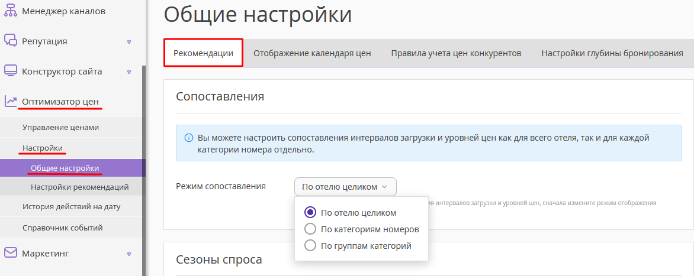The image size is (694, 276).
Task: Select the По отелю целиком radio option
Action: click(x=310, y=212)
